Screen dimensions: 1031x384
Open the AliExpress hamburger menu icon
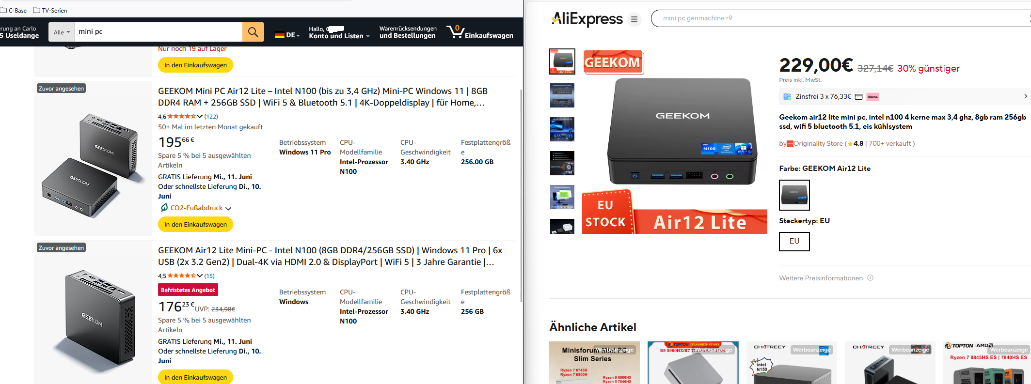tap(634, 19)
